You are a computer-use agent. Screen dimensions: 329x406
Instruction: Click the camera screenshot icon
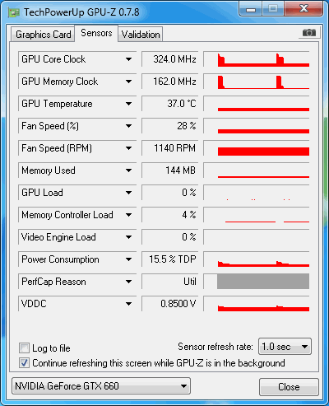(309, 33)
